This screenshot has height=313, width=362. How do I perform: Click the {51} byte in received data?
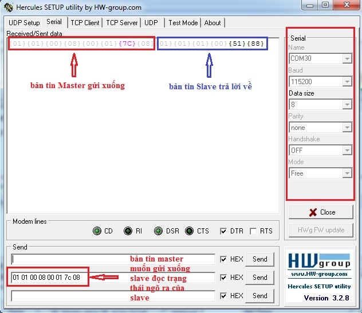point(237,43)
